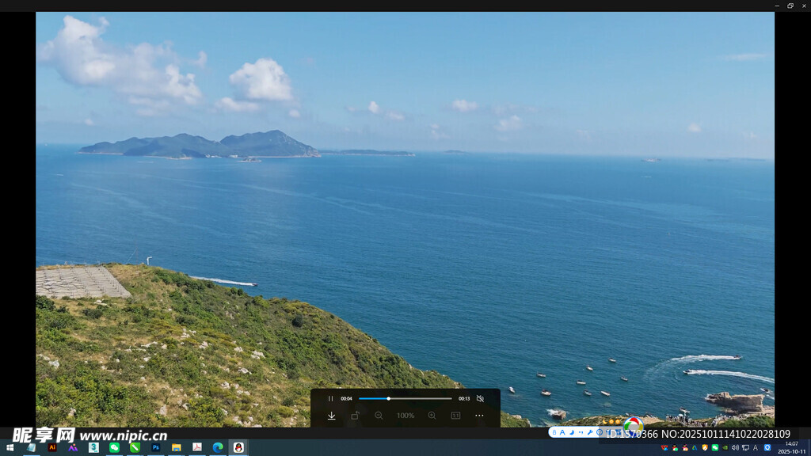Toggle 1:1 original size view
Viewport: 811px width, 456px height.
[x=455, y=416]
